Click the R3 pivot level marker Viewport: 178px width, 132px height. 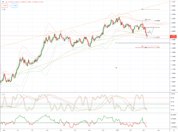pos(142,9)
